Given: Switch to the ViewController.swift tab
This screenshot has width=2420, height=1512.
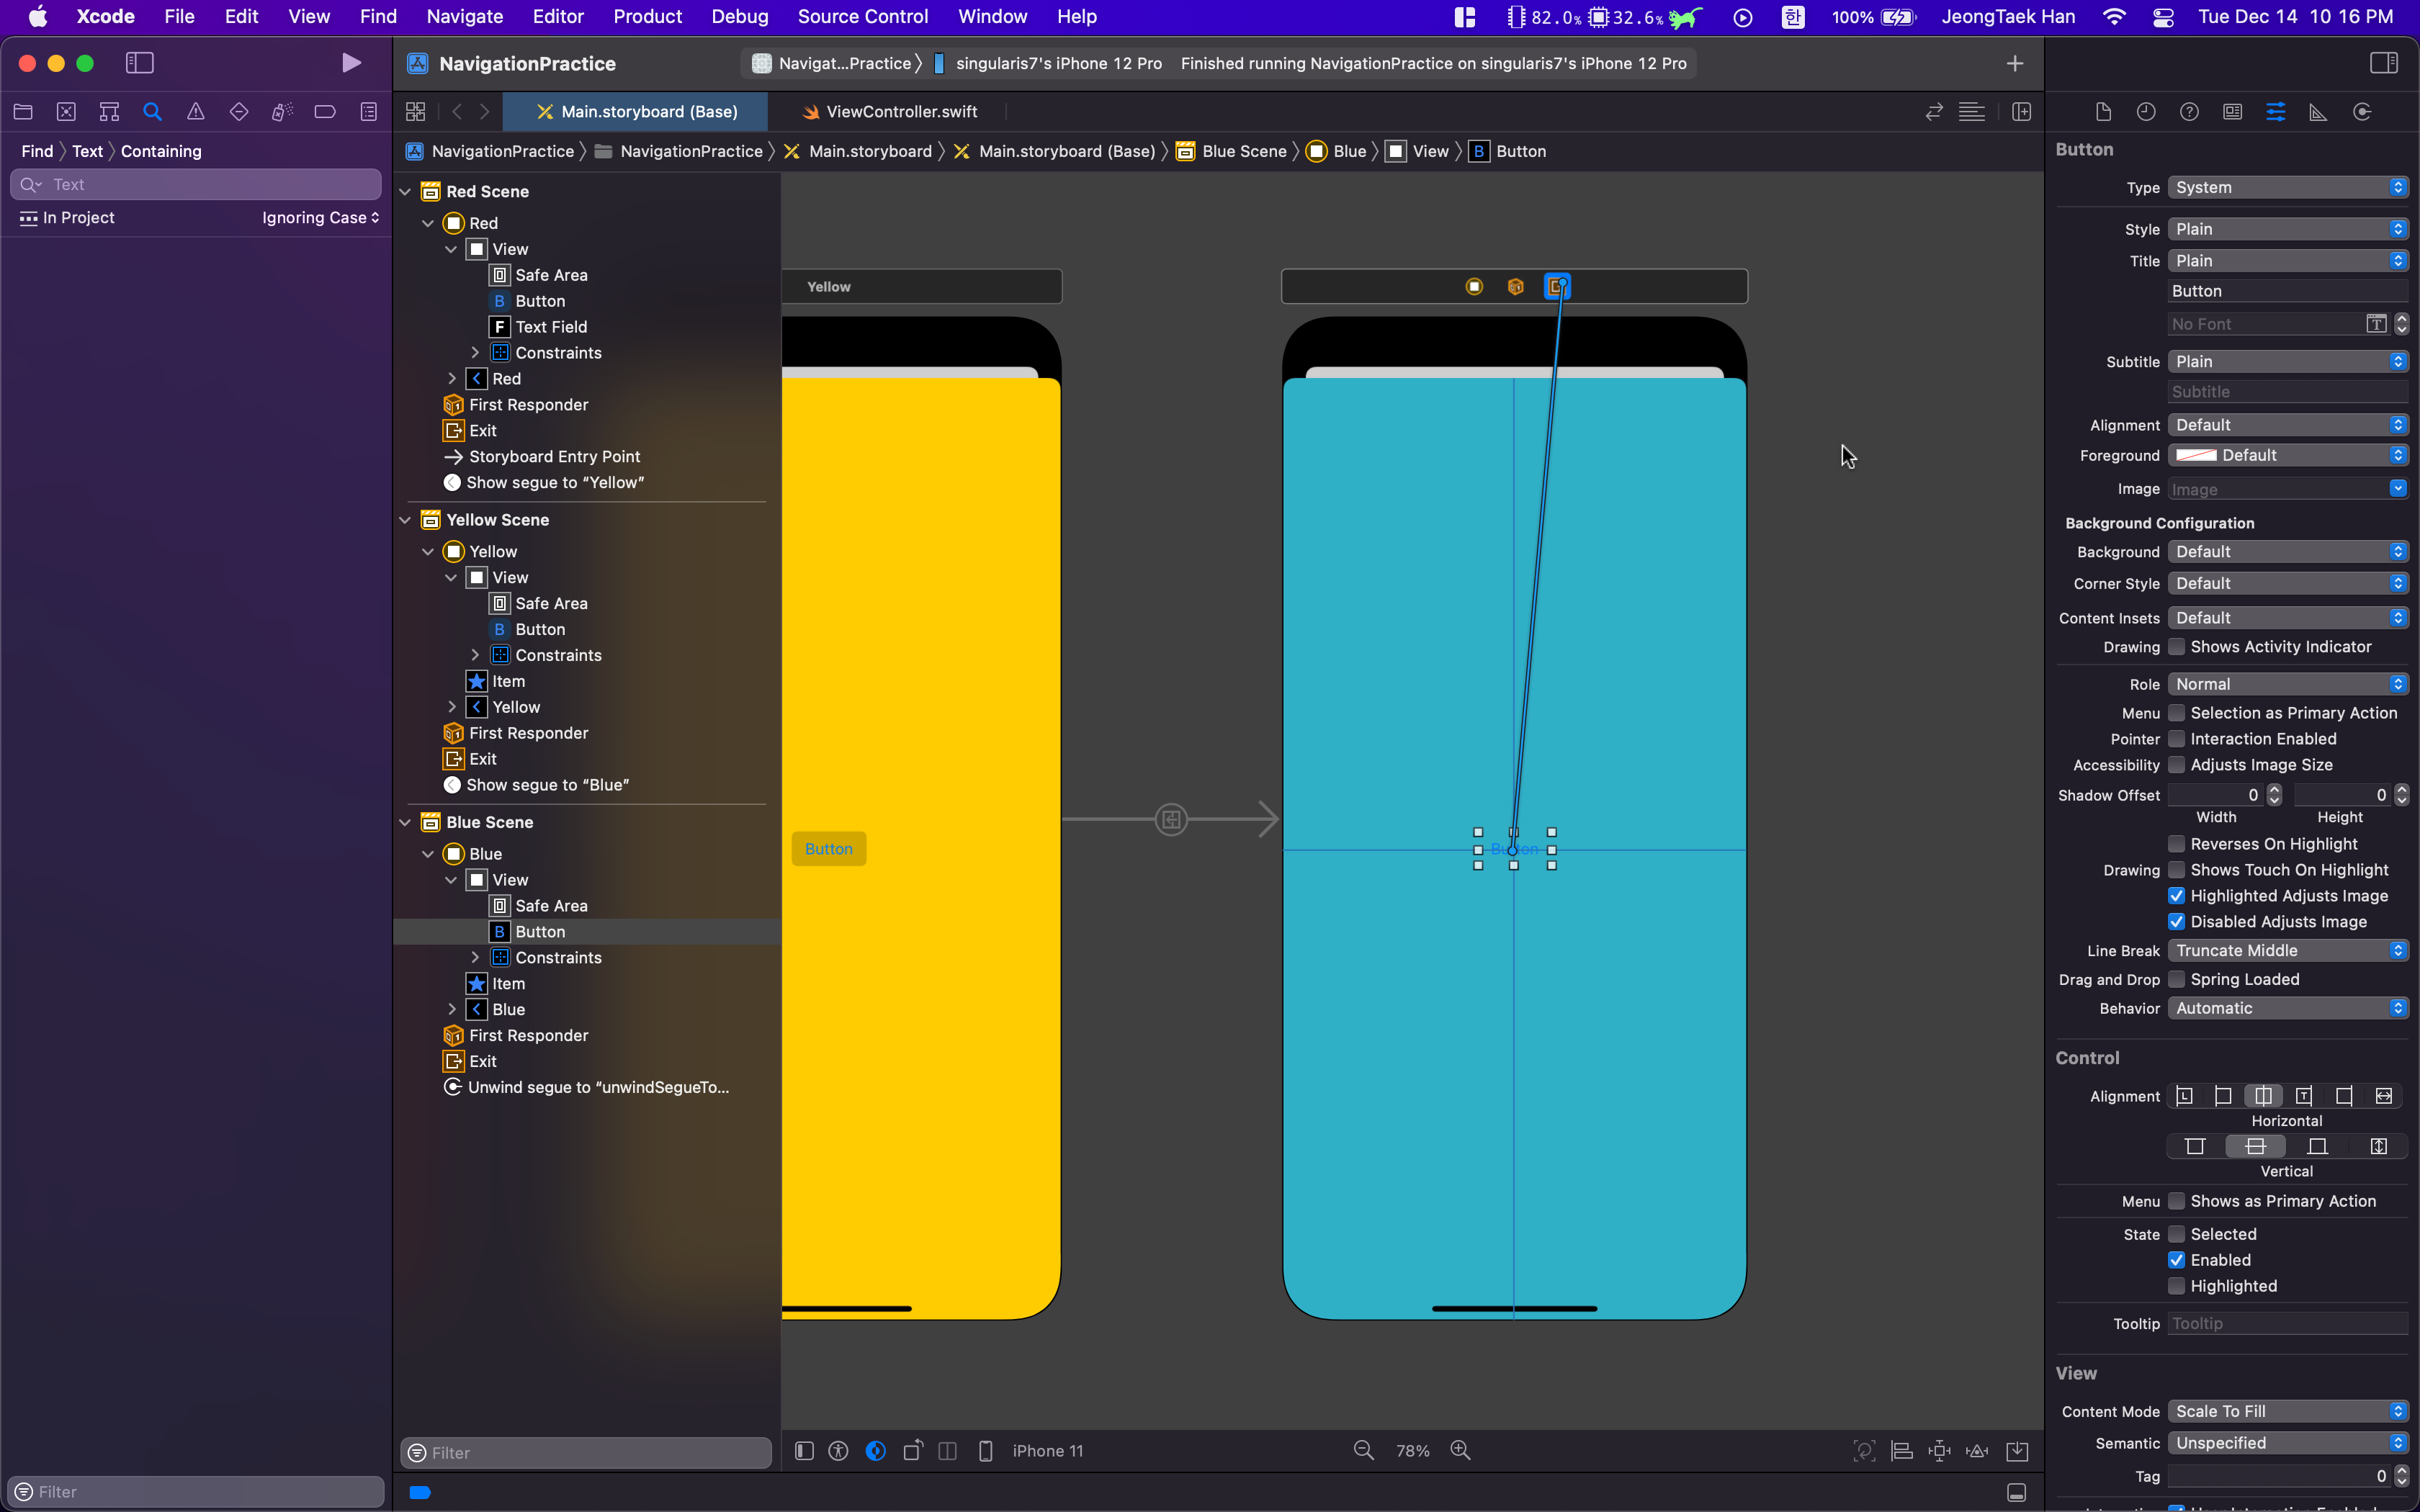Looking at the screenshot, I should point(900,112).
